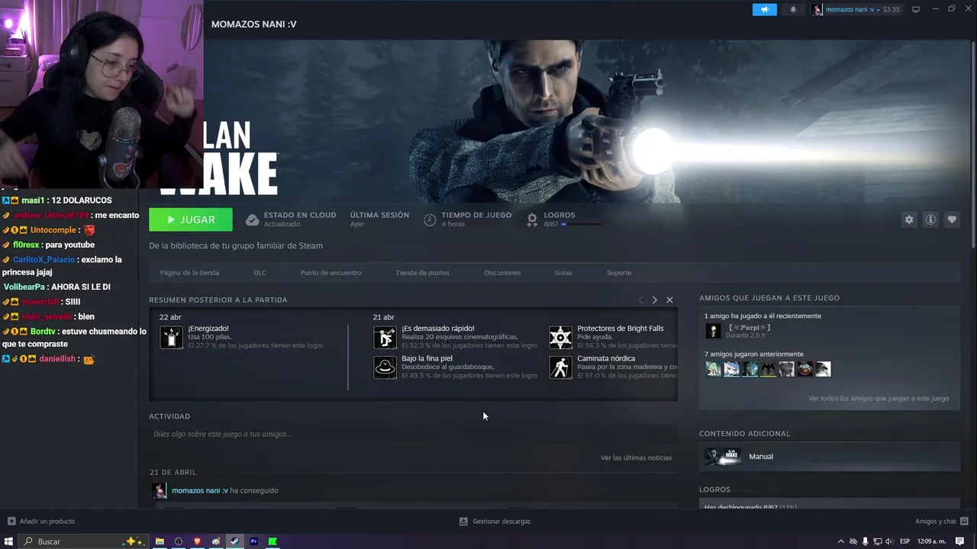Click the taskbar clock 12:09 a. m.
977x549 pixels.
click(x=931, y=541)
